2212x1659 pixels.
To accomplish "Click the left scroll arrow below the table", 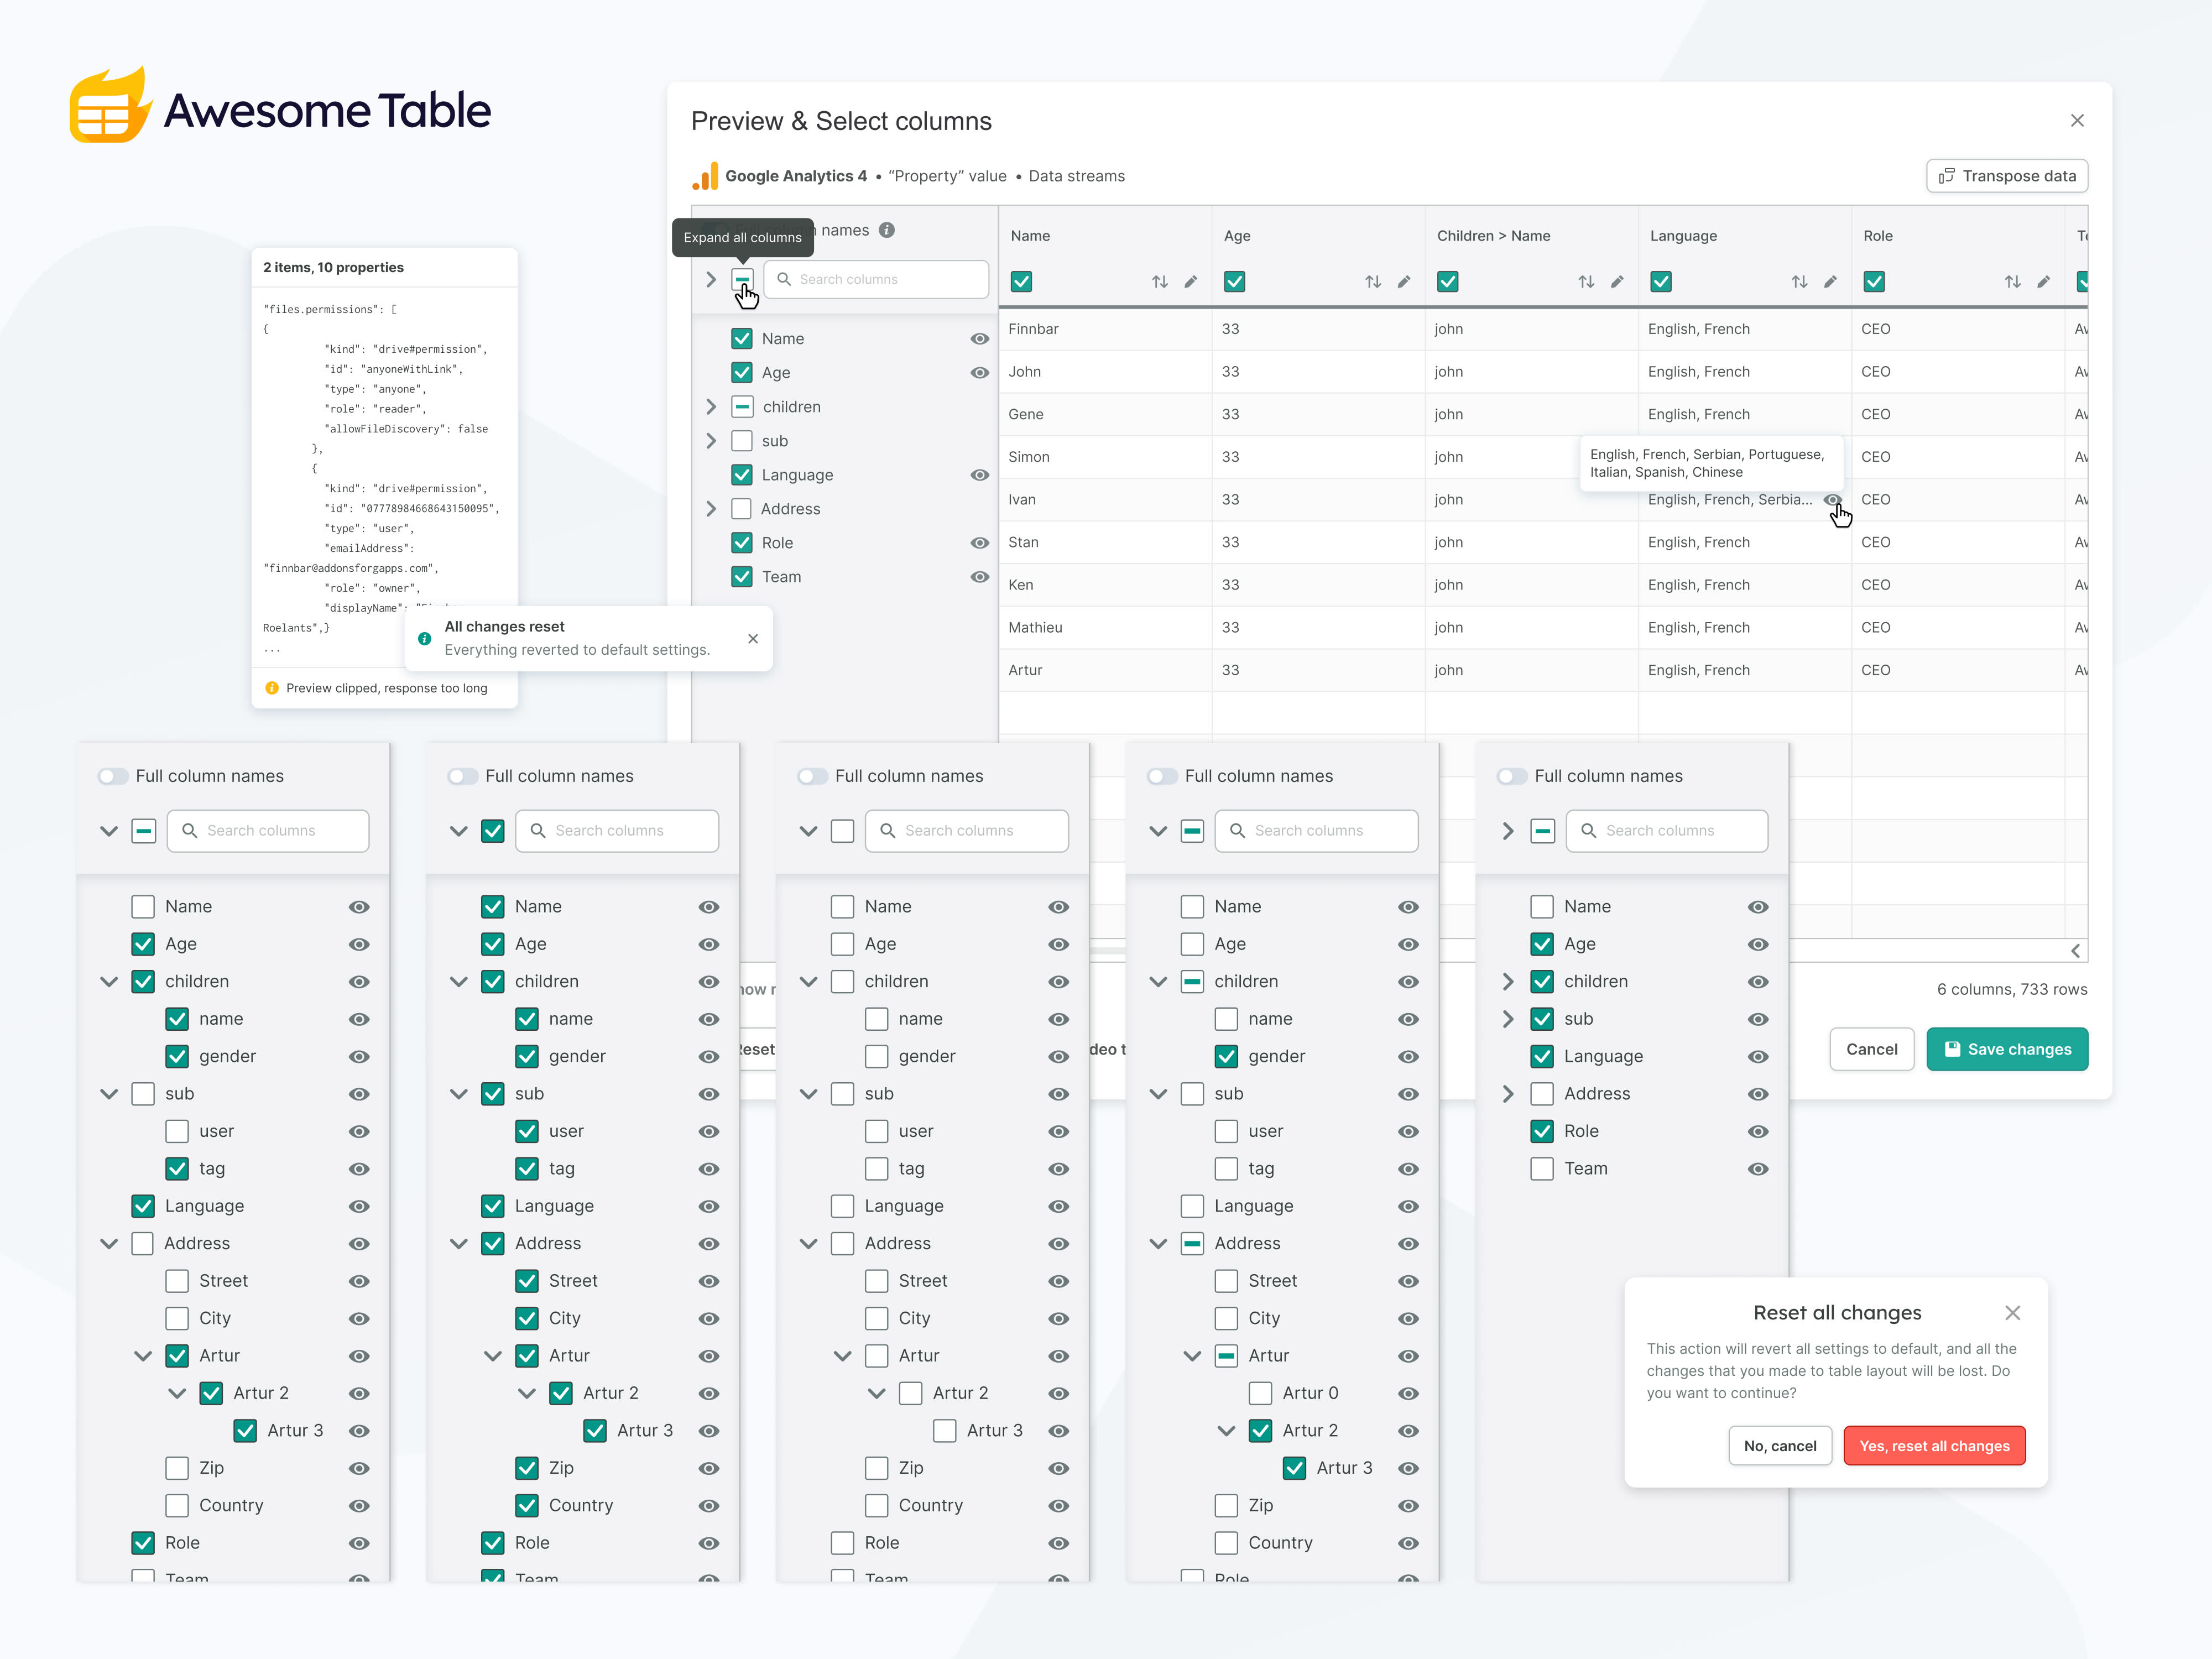I will point(2075,951).
